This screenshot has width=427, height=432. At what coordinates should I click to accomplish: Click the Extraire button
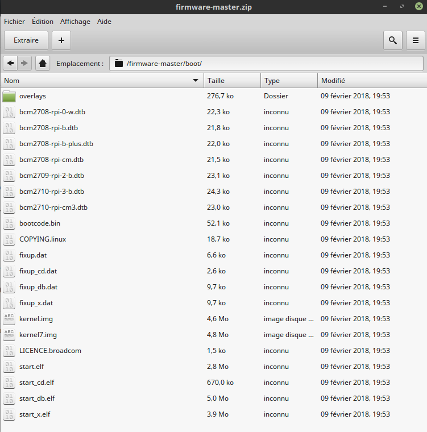[26, 40]
